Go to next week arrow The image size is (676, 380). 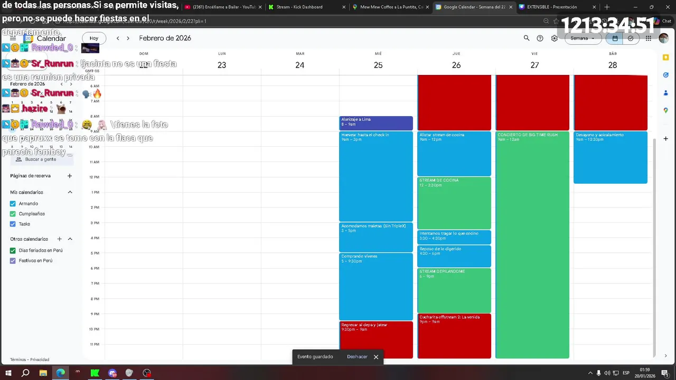tap(128, 38)
